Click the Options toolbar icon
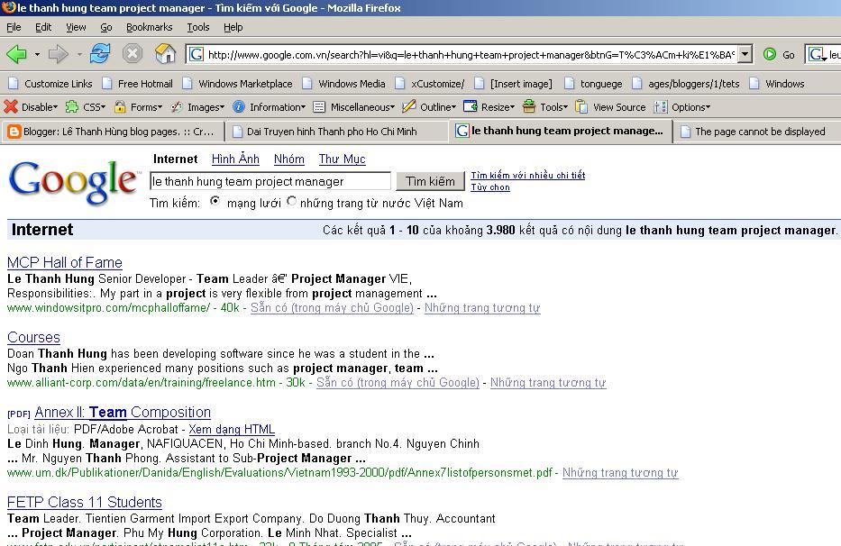 [x=661, y=107]
